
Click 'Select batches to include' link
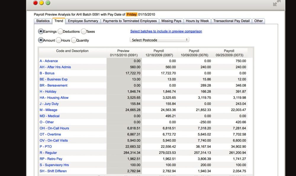pyautogui.click(x=166, y=31)
